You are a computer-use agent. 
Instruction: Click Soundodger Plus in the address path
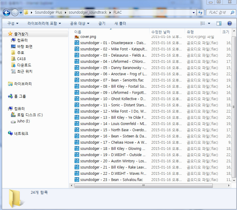[48, 12]
